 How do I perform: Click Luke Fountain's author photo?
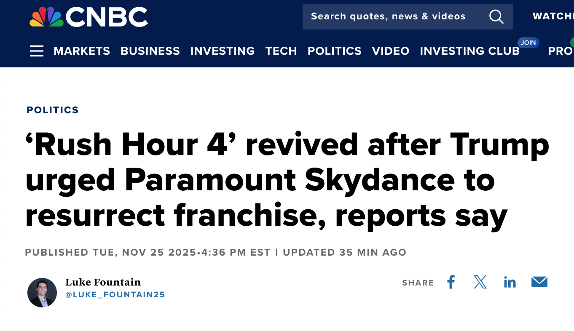tap(42, 293)
